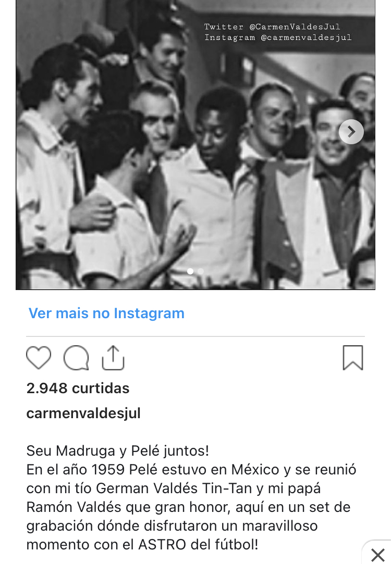The height and width of the screenshot is (564, 391).
Task: Click the caption line mentioning "German Valdés Tin-Tan"
Action: click(x=174, y=488)
